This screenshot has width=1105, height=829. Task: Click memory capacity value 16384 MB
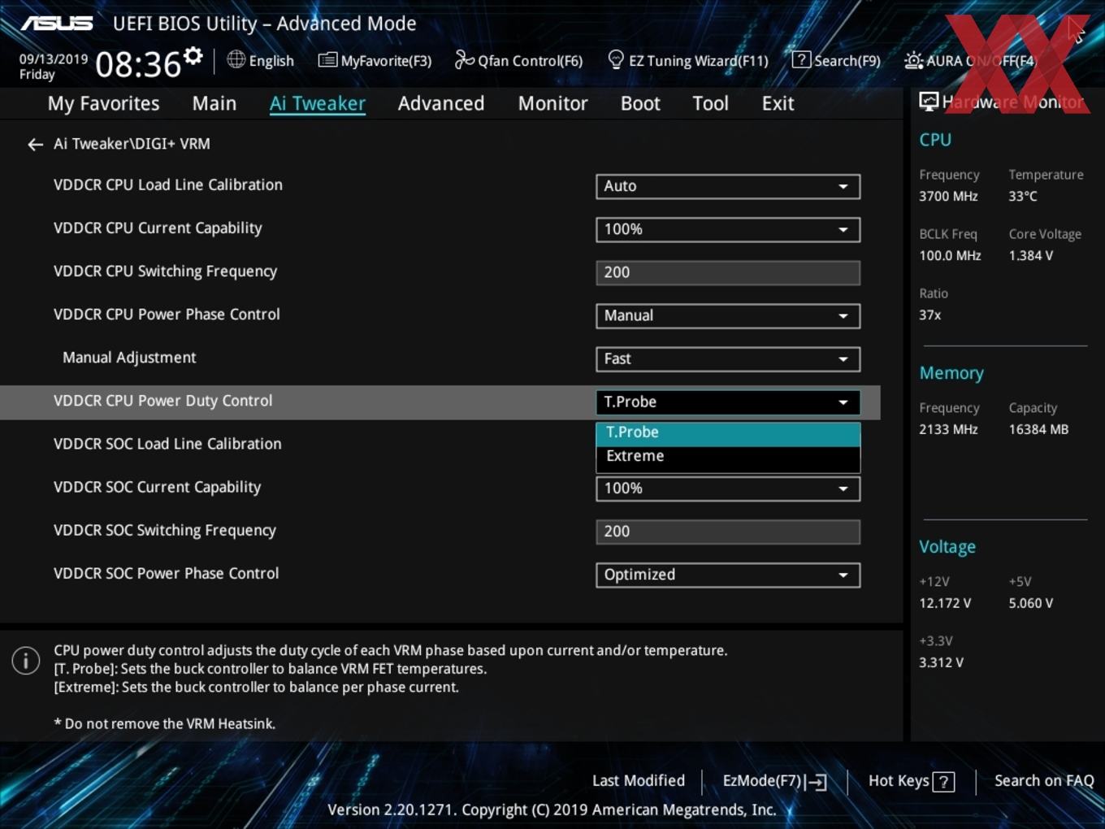(x=1038, y=430)
